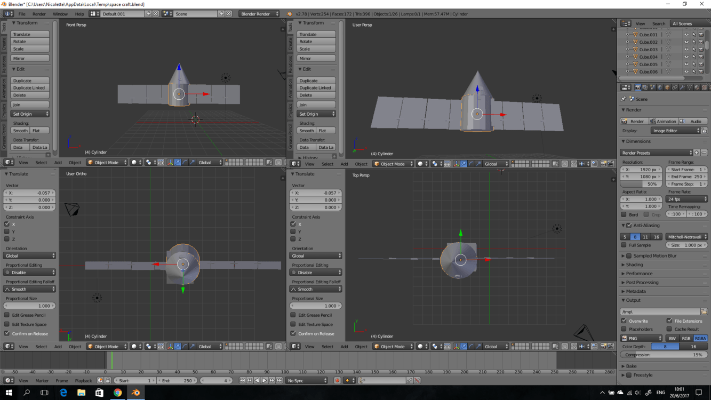Hide Cube.003 using its eye icon
The image size is (711, 400).
point(686,50)
